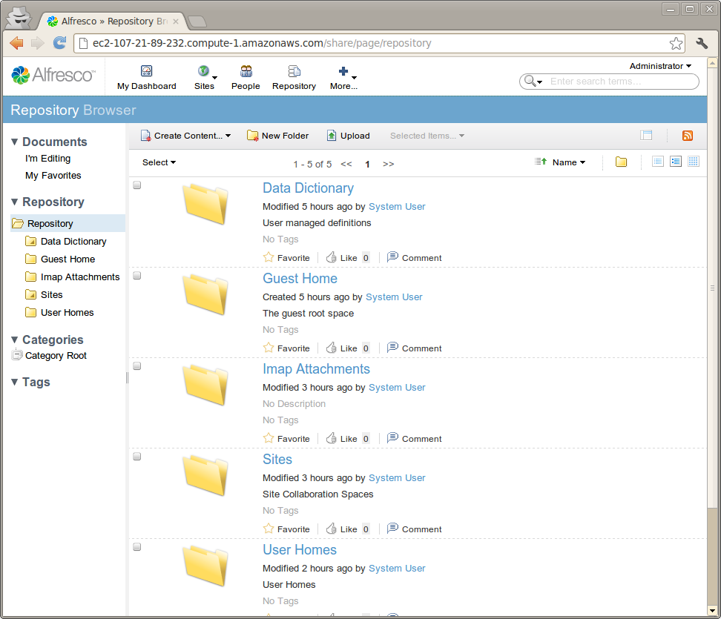Like the Data Dictionary folder
The height and width of the screenshot is (619, 721).
click(342, 257)
